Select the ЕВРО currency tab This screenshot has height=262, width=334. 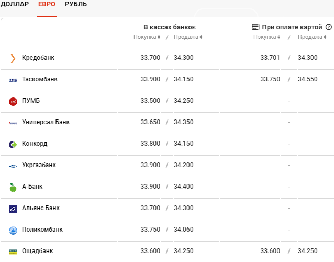pos(47,4)
